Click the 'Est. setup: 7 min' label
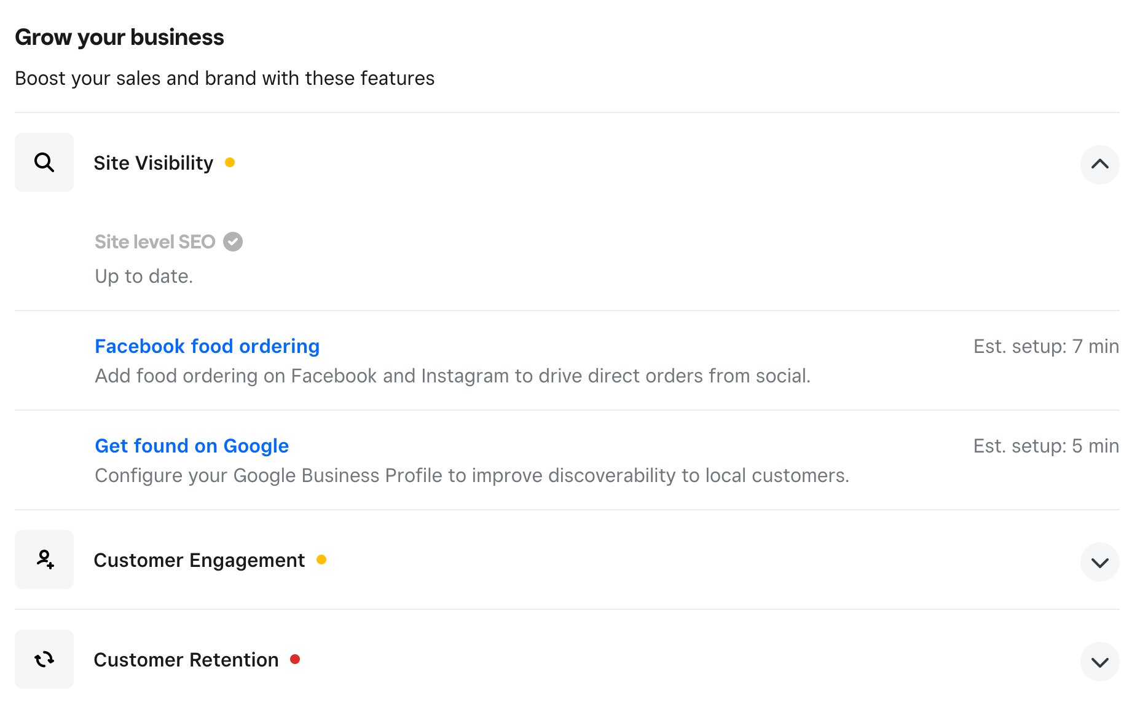The height and width of the screenshot is (712, 1148). (x=1046, y=346)
